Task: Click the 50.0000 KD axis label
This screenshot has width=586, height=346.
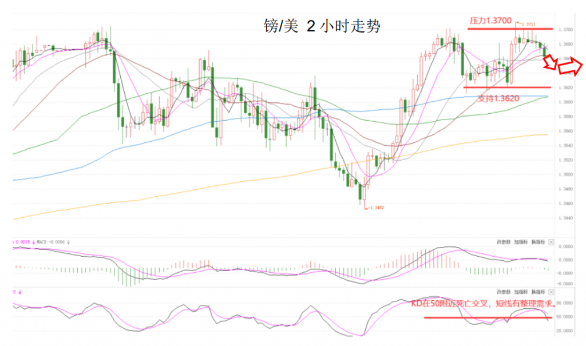Action: point(564,317)
